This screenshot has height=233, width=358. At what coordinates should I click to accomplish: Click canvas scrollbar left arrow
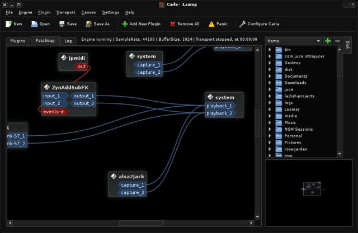click(x=10, y=223)
